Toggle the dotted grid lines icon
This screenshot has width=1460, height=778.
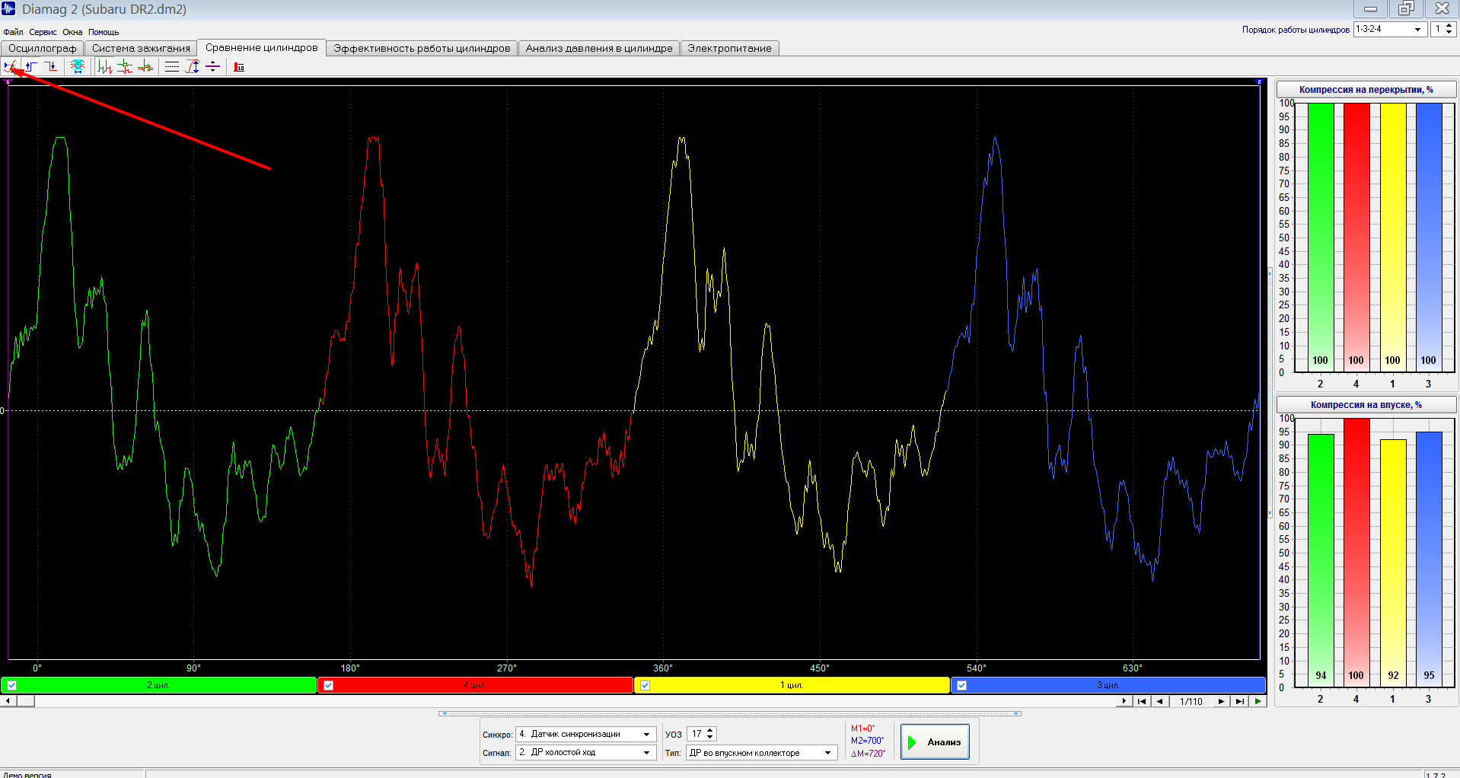[172, 67]
